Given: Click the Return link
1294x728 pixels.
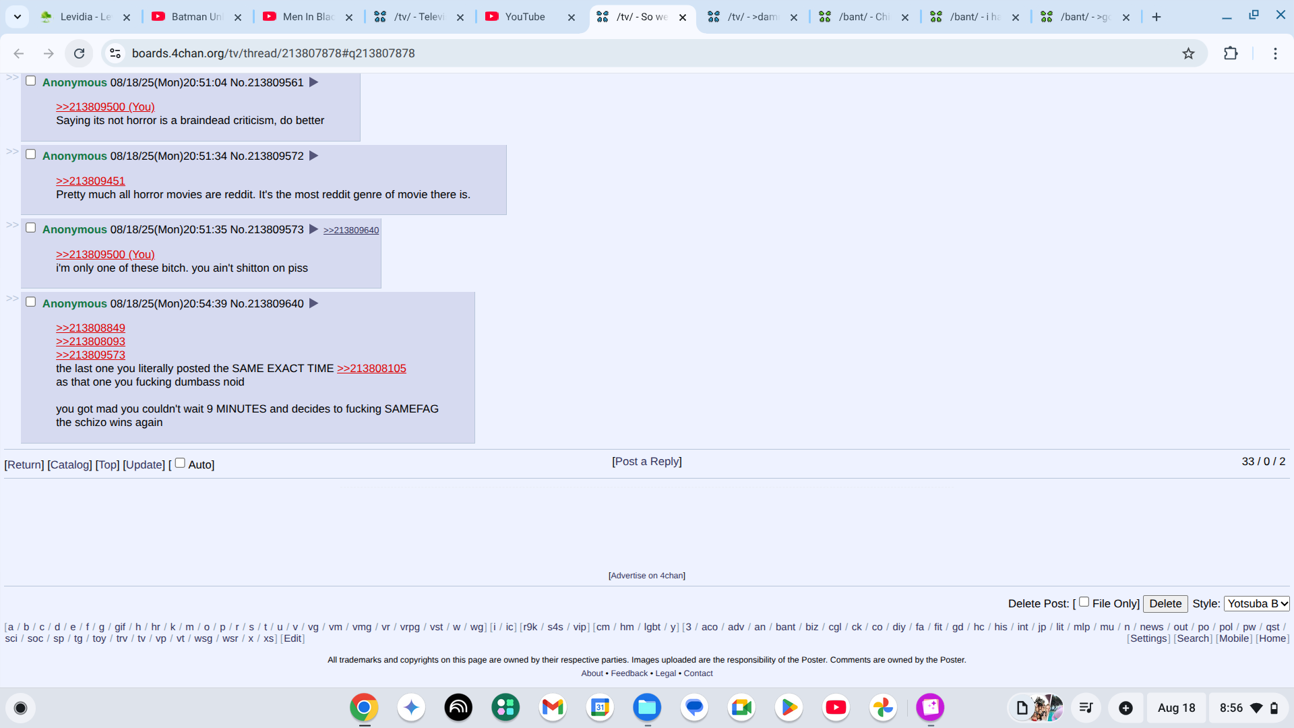Looking at the screenshot, I should tap(24, 465).
